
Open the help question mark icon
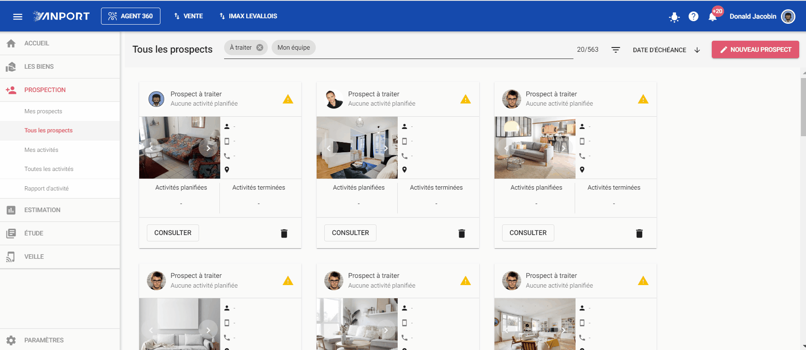(x=693, y=17)
